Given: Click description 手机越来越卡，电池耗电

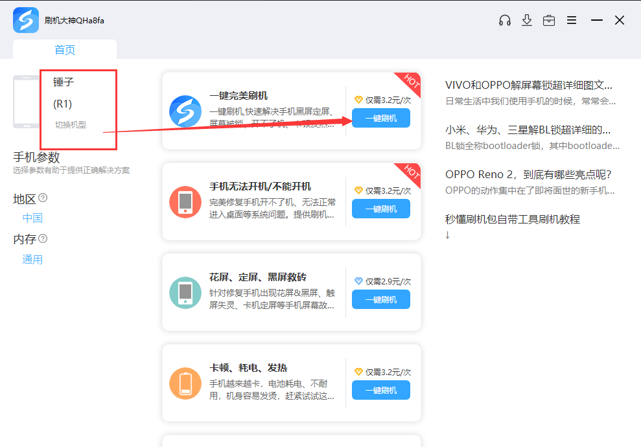Looking at the screenshot, I should pos(272,390).
